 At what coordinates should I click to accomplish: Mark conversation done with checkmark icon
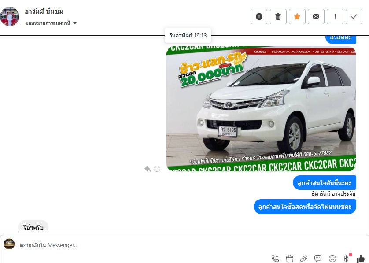click(354, 16)
